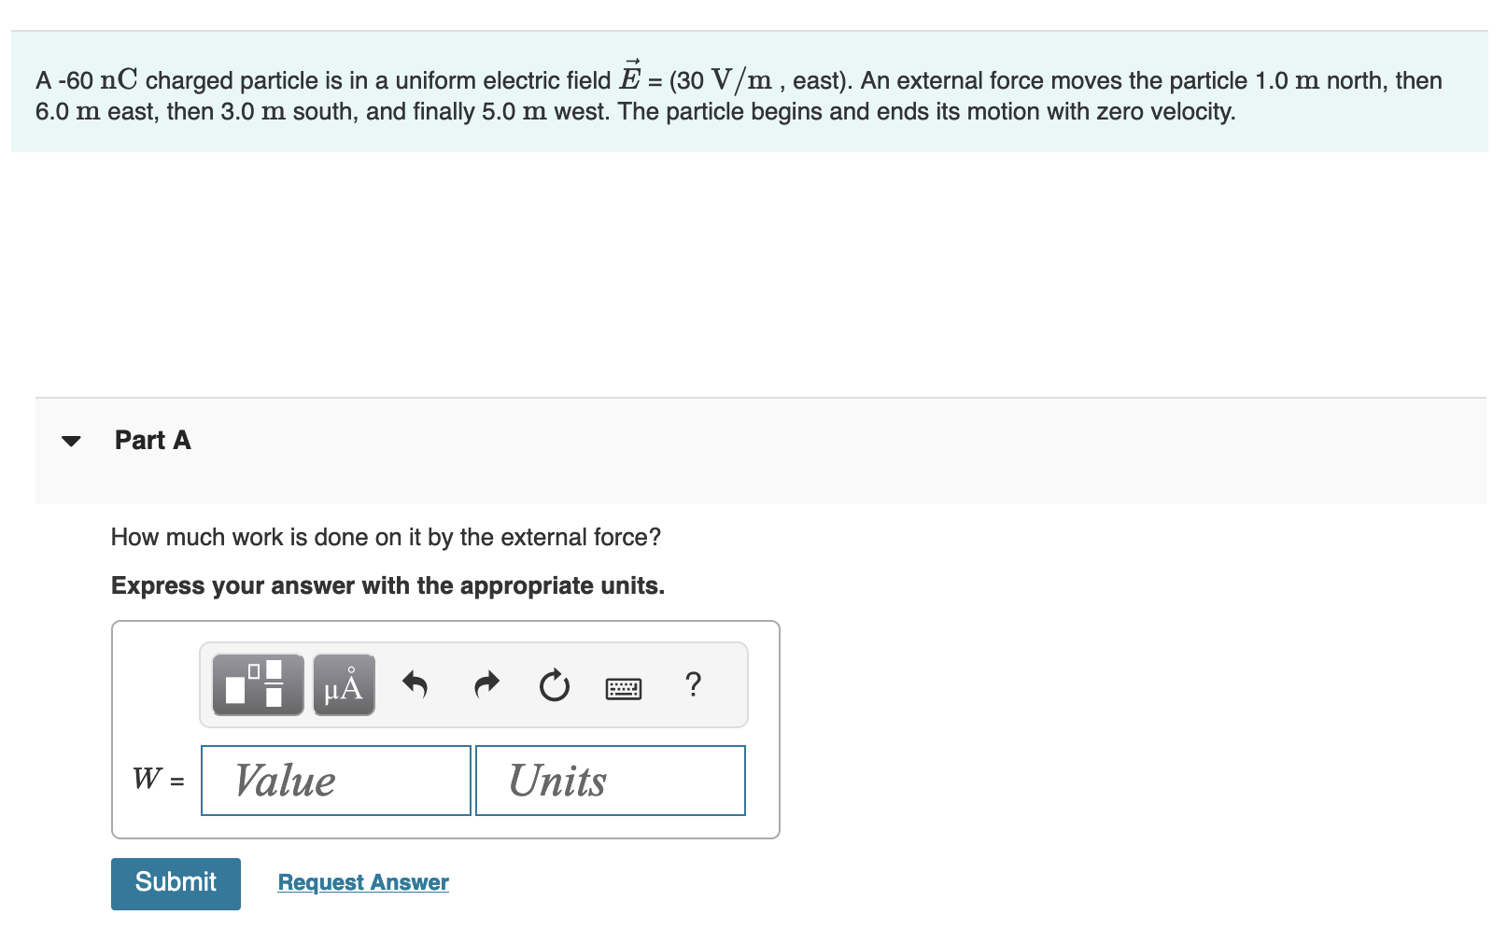Click the question mark help icon
The image size is (1507, 929).
point(694,686)
